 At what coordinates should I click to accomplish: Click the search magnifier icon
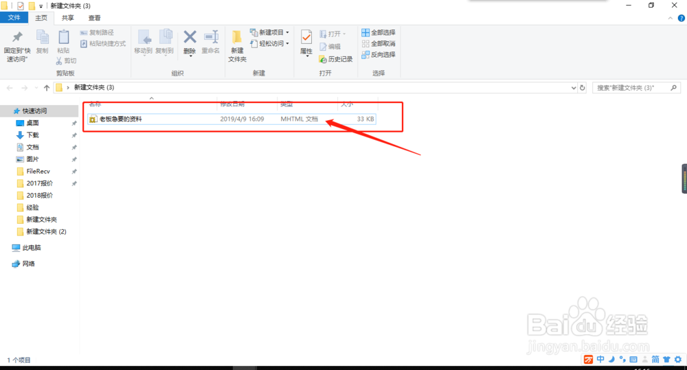coord(673,88)
